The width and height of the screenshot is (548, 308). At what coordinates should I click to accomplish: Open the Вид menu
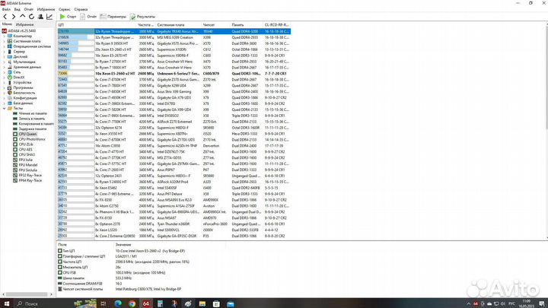pyautogui.click(x=17, y=9)
